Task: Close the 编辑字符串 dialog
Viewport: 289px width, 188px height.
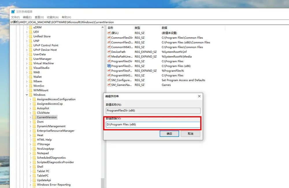Action: click(199, 96)
